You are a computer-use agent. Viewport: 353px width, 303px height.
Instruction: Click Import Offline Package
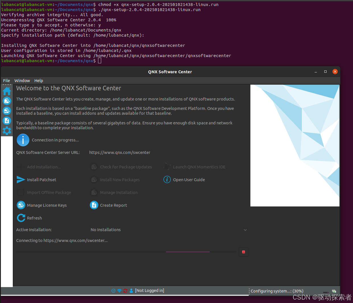44,193
